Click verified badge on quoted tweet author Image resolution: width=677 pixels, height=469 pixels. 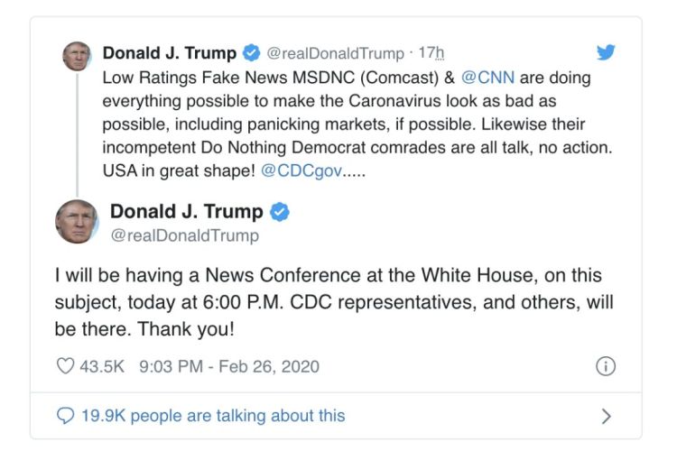[x=251, y=52]
